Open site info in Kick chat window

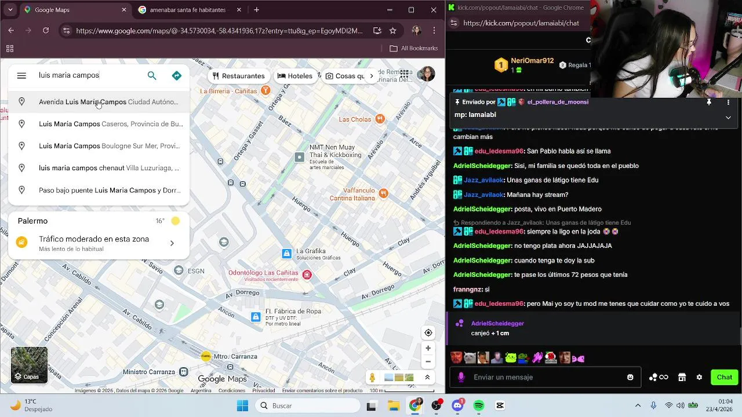pyautogui.click(x=454, y=23)
